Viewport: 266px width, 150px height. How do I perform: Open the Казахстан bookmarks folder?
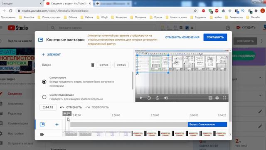(x=119, y=17)
